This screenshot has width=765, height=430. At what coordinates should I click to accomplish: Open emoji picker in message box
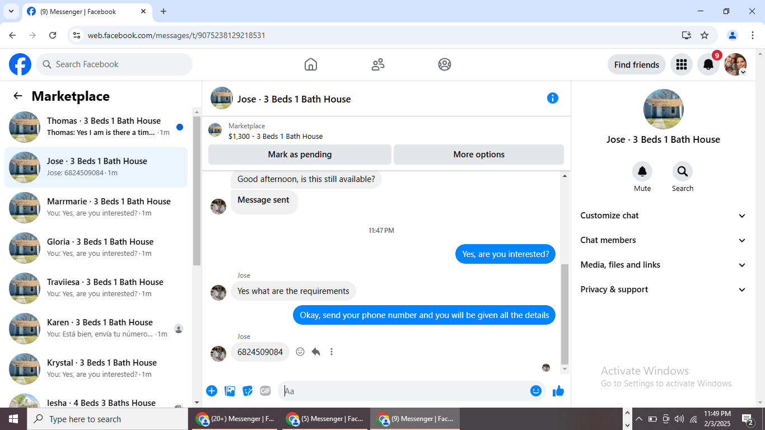[536, 391]
